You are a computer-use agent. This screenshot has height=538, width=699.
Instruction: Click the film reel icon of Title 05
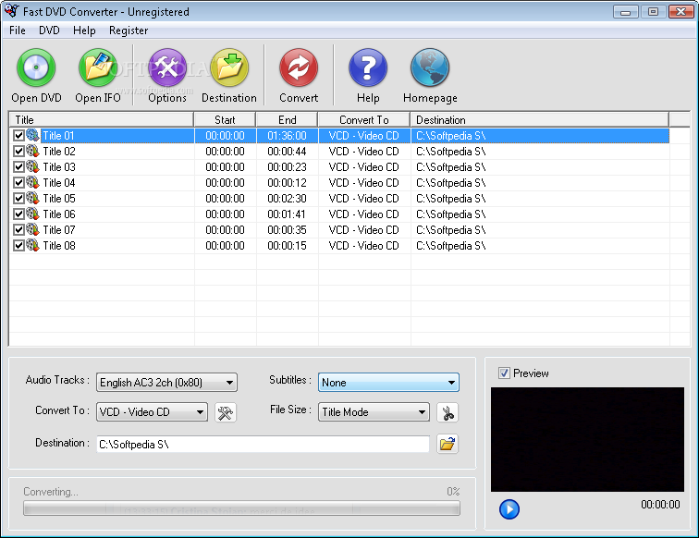tap(32, 198)
